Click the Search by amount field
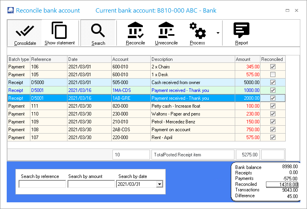The image size is (307, 209). [91, 184]
